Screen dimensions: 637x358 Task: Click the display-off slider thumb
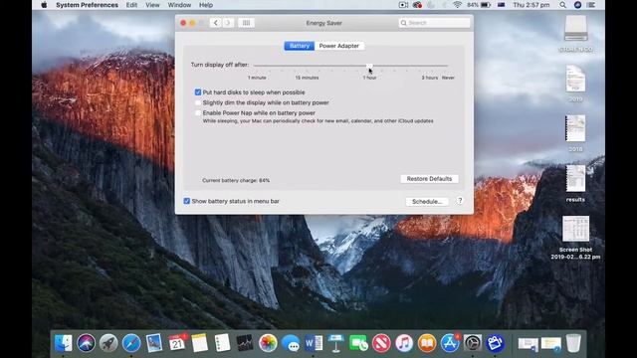point(369,66)
